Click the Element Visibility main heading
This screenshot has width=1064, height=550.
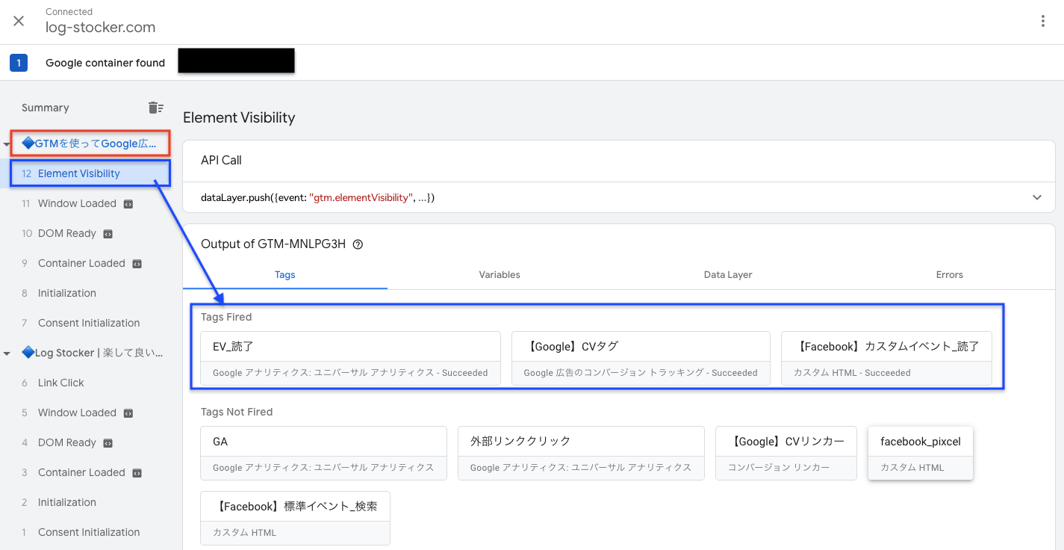(x=239, y=117)
